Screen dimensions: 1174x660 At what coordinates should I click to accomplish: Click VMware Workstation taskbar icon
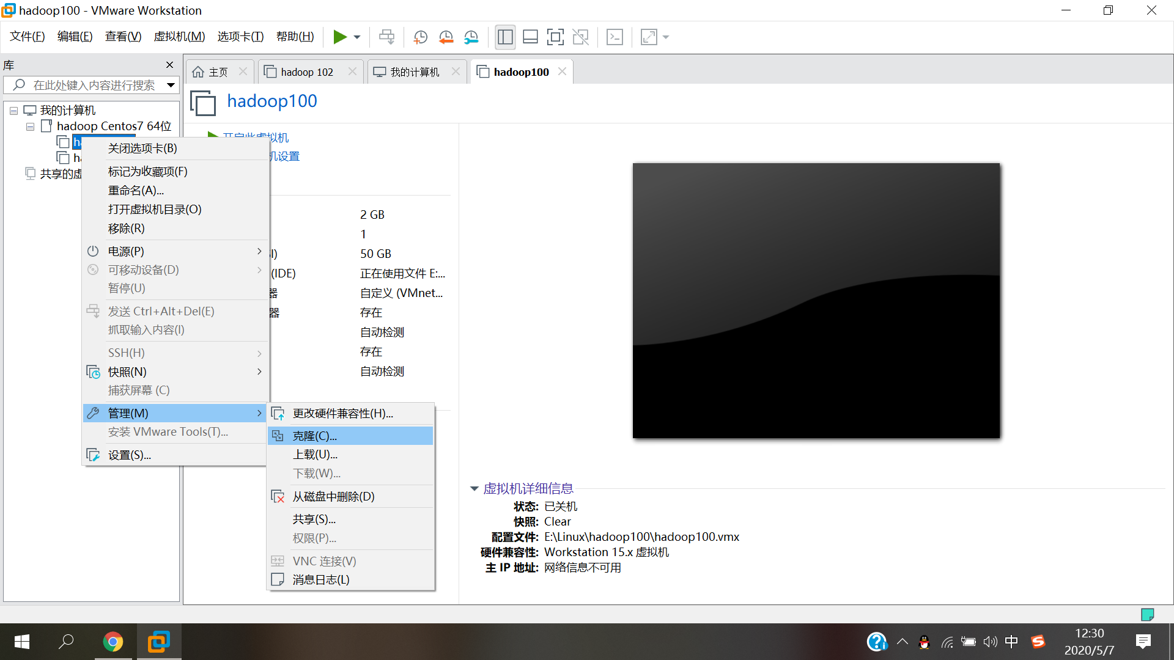(159, 642)
